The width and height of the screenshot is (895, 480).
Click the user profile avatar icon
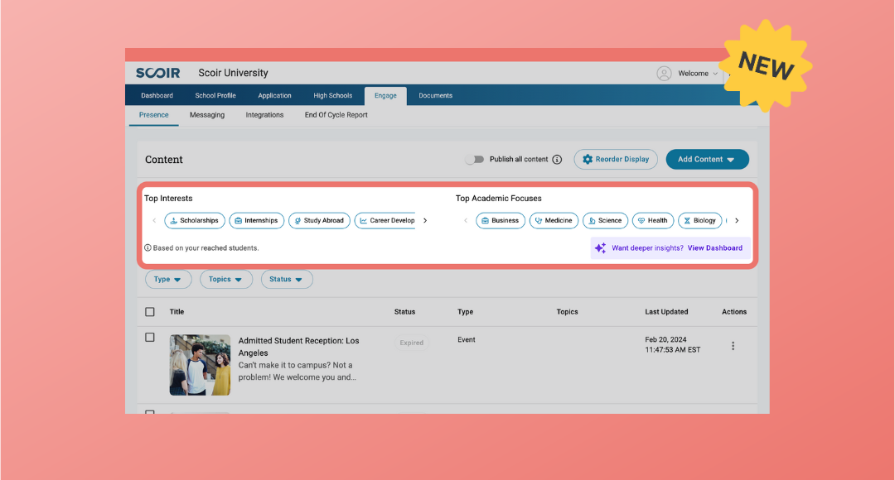(664, 74)
